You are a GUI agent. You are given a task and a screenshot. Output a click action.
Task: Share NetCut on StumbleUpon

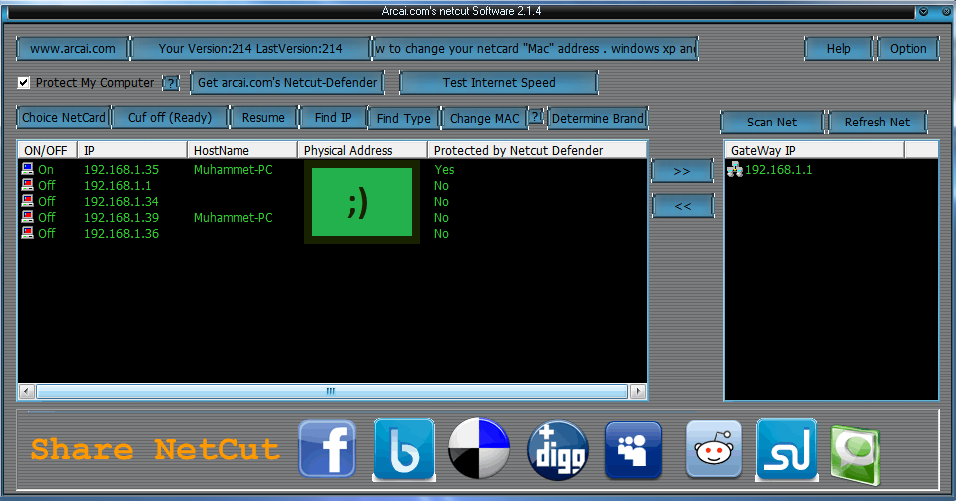click(x=786, y=450)
